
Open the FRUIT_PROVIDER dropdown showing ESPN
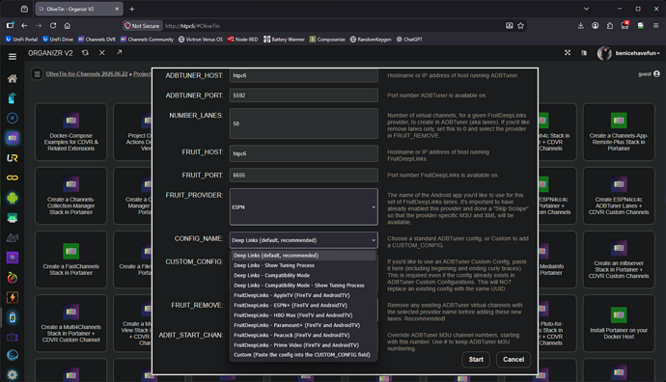coord(304,206)
